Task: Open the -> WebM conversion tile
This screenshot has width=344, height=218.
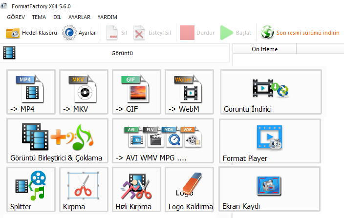Action: 189,92
